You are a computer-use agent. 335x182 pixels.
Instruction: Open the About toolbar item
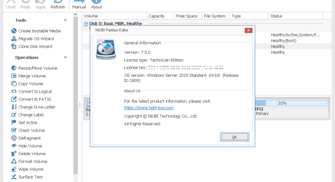pyautogui.click(x=96, y=5)
